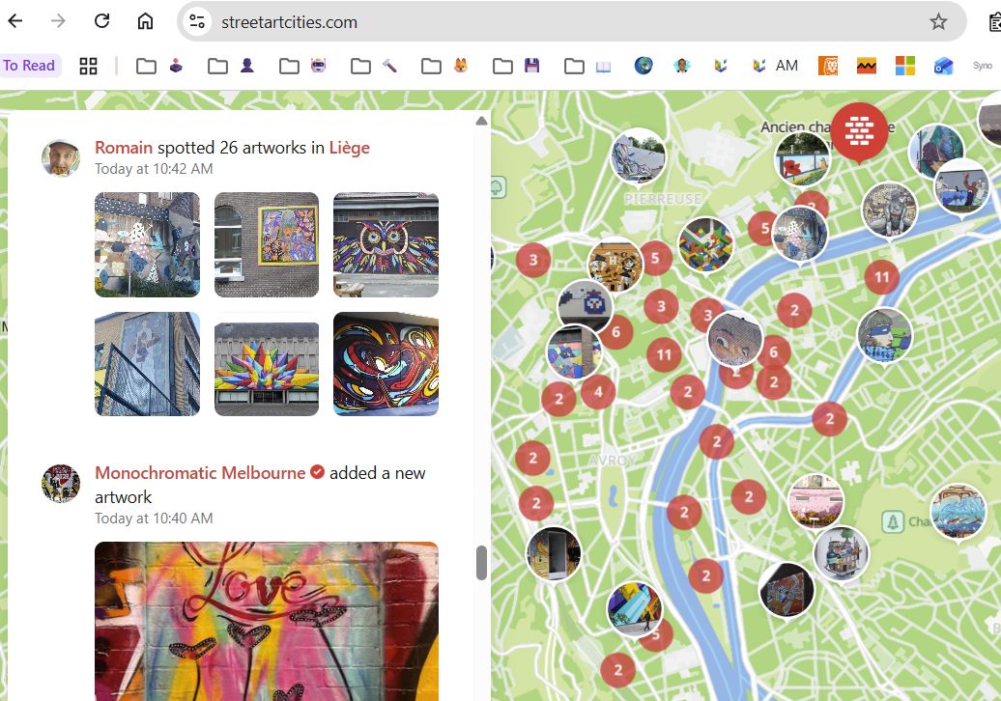Open Monochromatic Melbourne's profile link
1001x701 pixels.
[x=200, y=473]
